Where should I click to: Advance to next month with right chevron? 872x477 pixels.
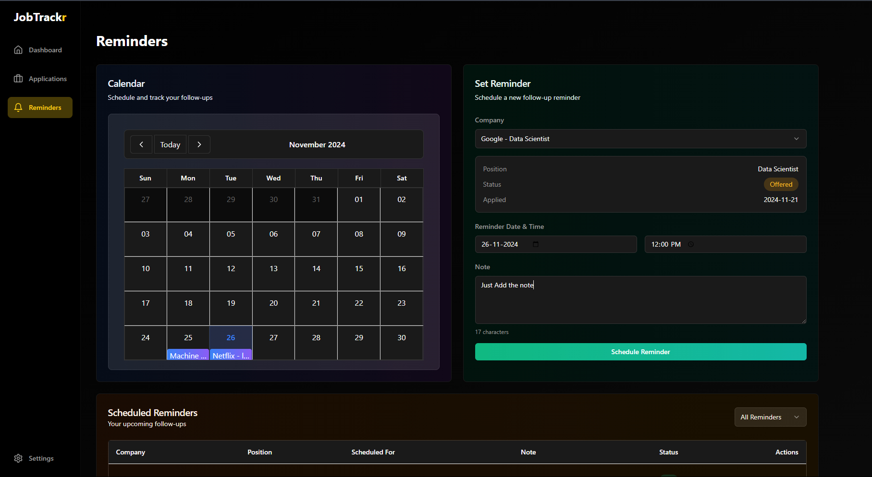tap(199, 144)
